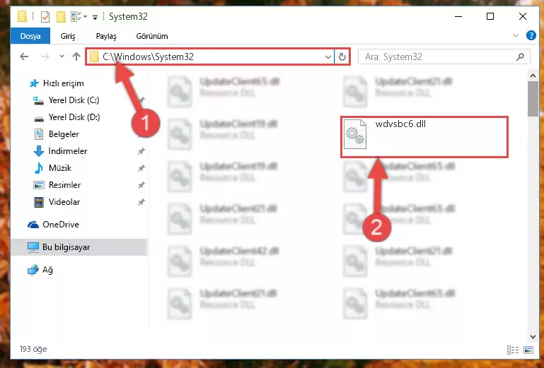Select Ağ network in navigation pane
The height and width of the screenshot is (368, 544).
click(47, 270)
